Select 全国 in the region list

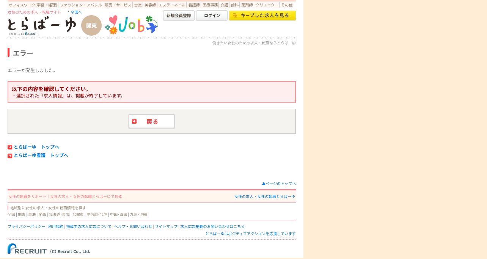[11, 215]
